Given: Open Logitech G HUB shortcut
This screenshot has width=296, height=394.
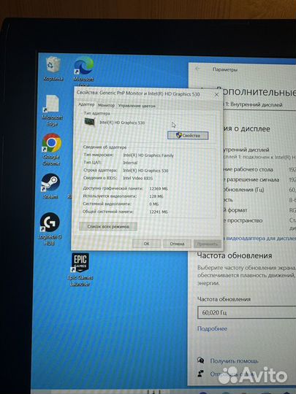Looking at the screenshot, I should (50, 228).
